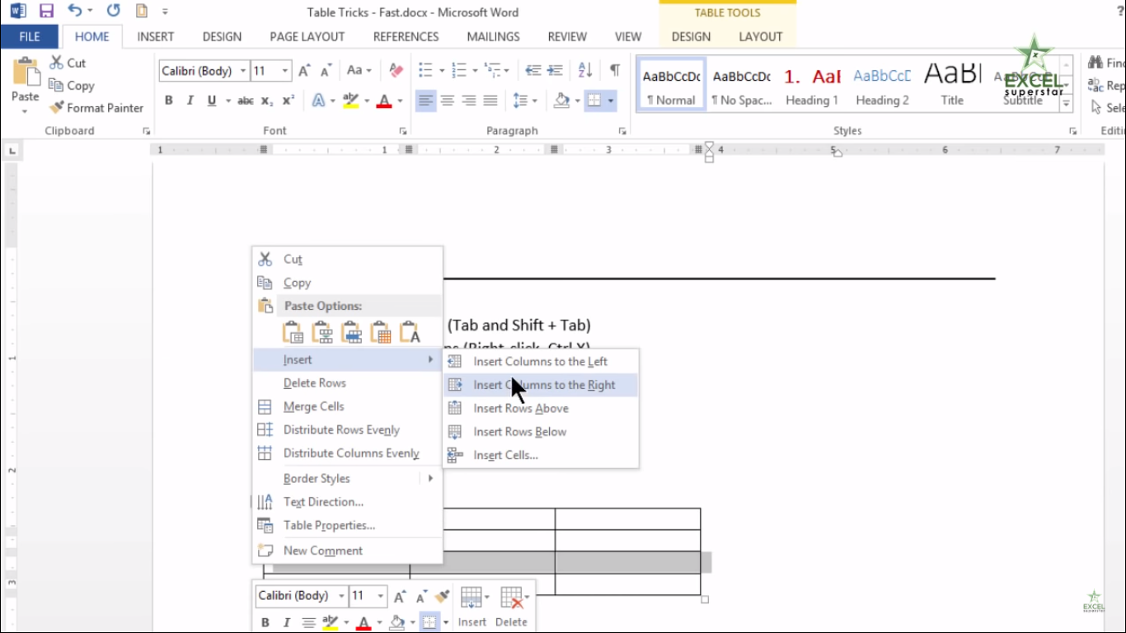Click the ribbon font color red A
1126x633 pixels.
(383, 101)
